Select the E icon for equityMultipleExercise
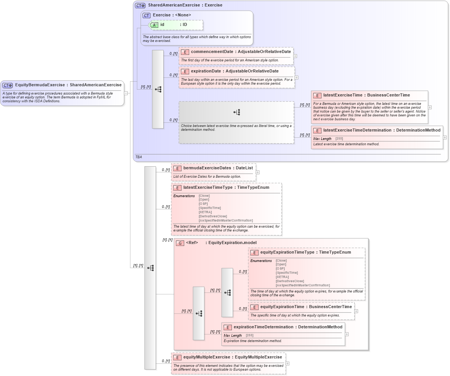This screenshot has width=450, height=376. 177,357
